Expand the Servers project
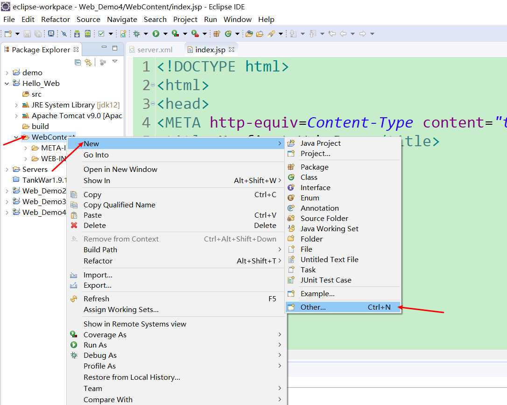This screenshot has width=507, height=405. [7, 170]
